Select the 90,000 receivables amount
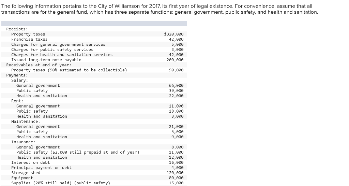This screenshot has width=349, height=186. [x=176, y=70]
